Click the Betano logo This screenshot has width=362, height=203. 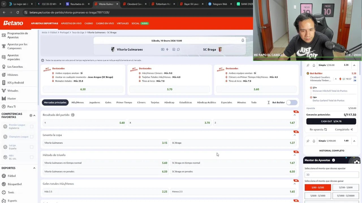(13, 23)
